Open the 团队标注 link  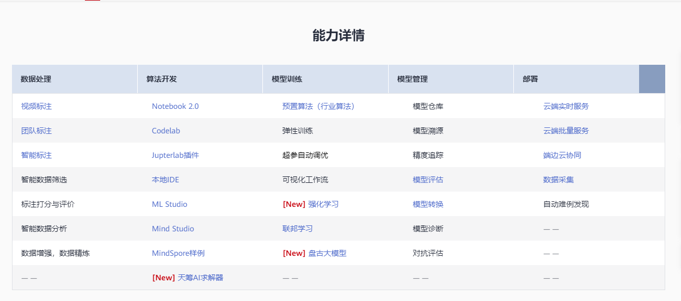(x=36, y=131)
